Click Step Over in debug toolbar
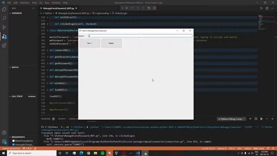The image size is (277, 156). [x=132, y=8]
